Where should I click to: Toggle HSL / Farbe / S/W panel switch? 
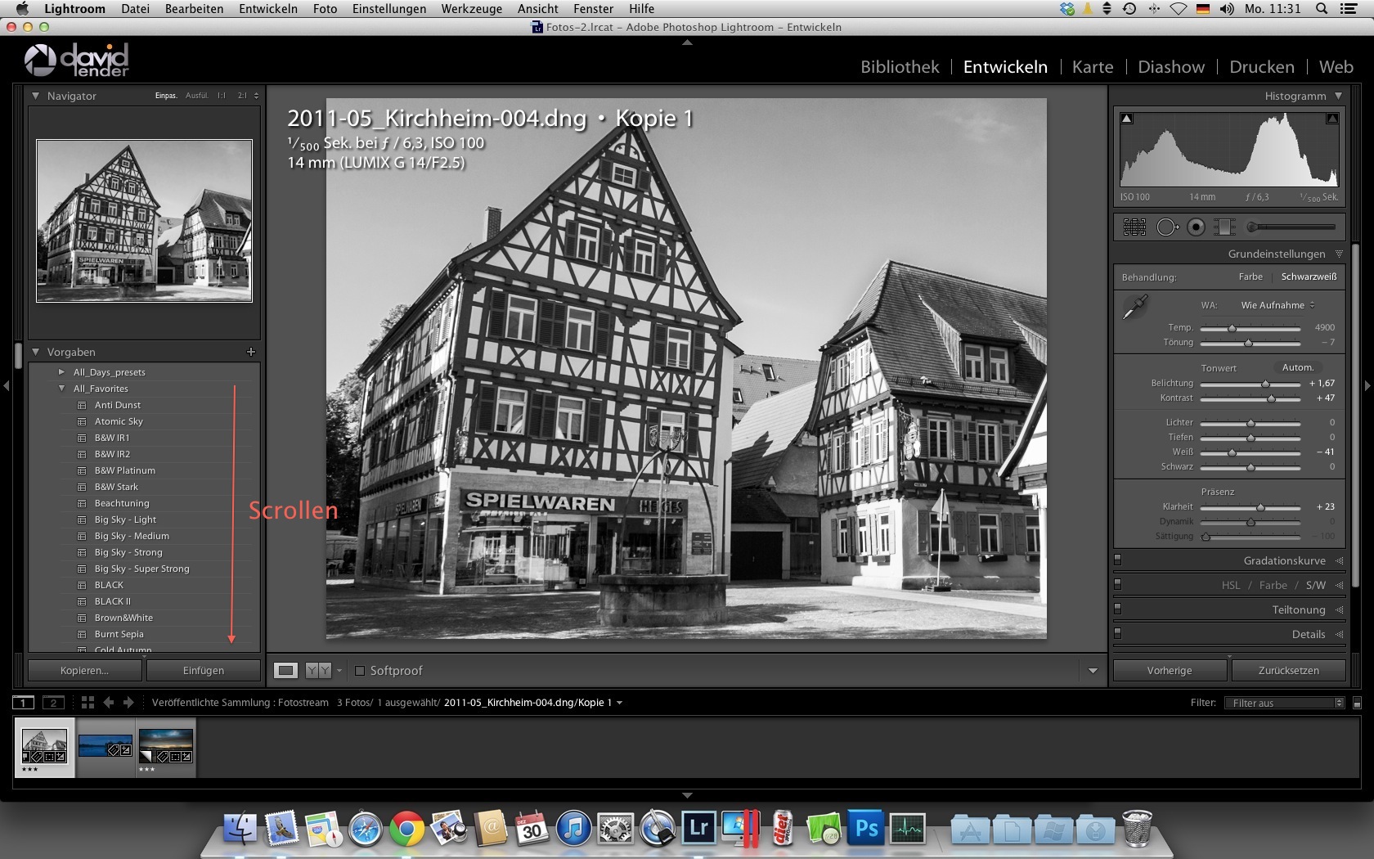(1118, 585)
